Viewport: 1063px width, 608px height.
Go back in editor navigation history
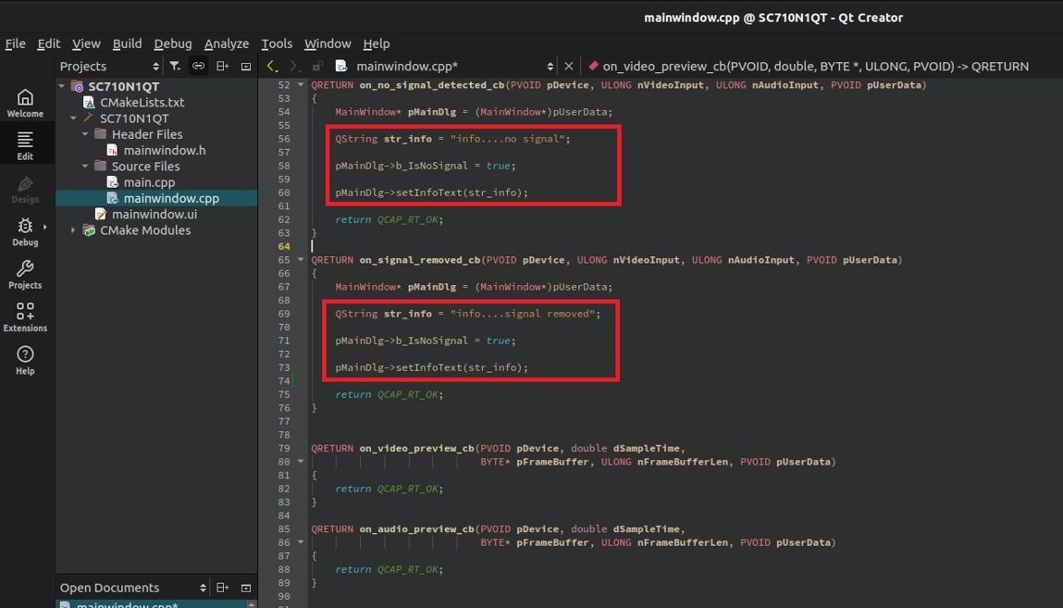(272, 66)
